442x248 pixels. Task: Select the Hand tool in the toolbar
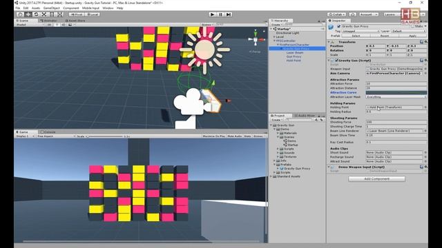20,14
